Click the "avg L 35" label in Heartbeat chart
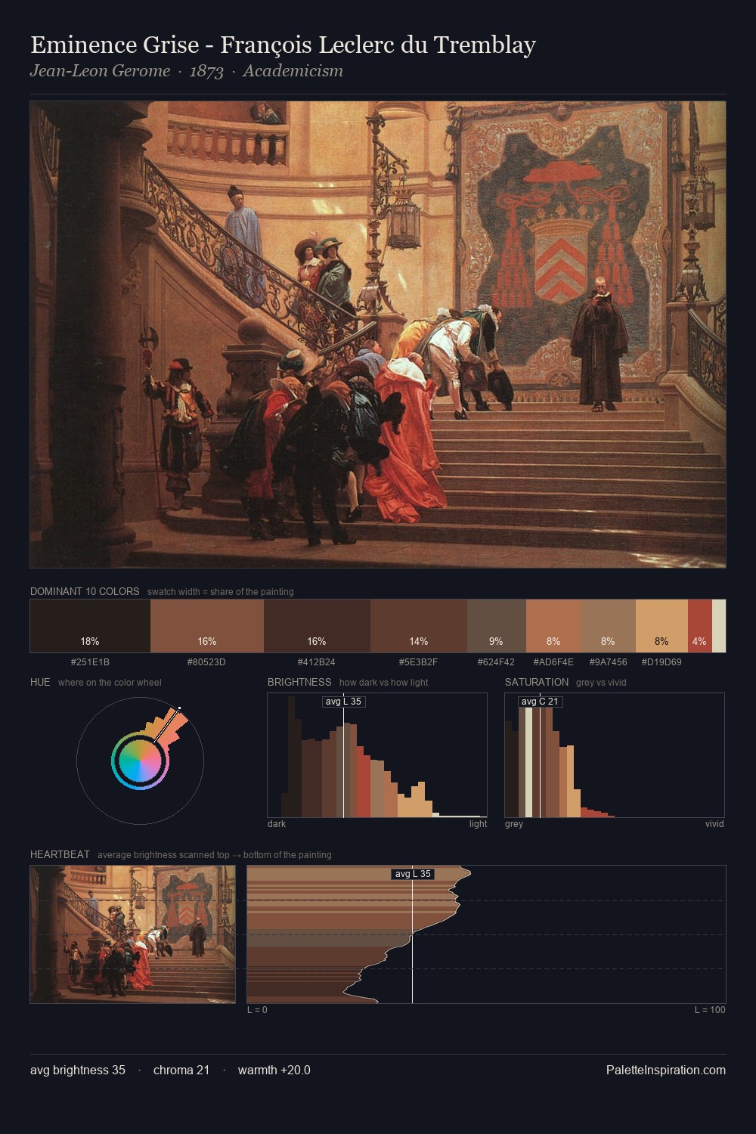Image resolution: width=756 pixels, height=1134 pixels. [412, 874]
